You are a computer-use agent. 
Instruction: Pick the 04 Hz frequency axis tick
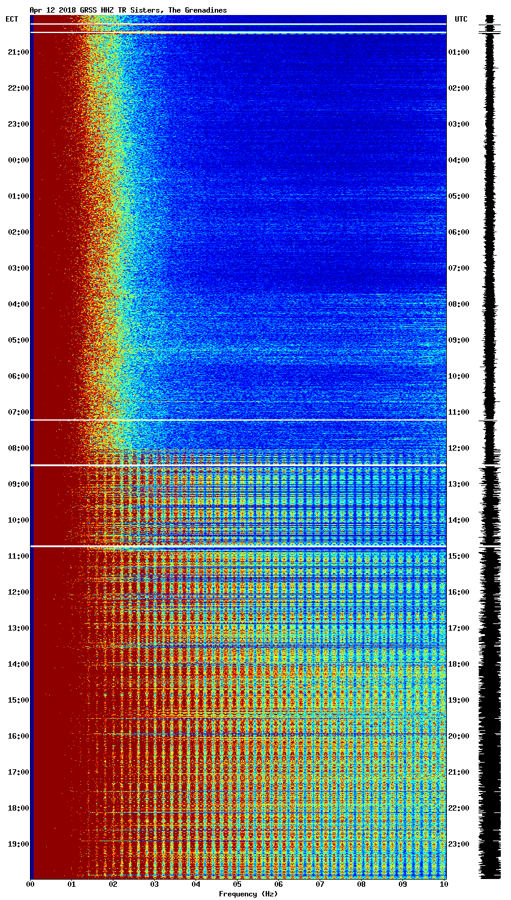pos(196,884)
